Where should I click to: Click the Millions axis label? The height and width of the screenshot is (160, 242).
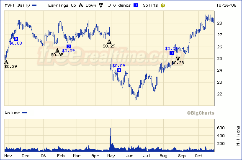point(238,135)
